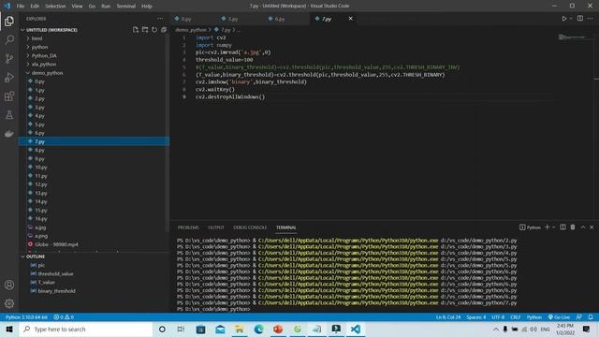Open the Source Control view
The height and width of the screenshot is (337, 599).
pyautogui.click(x=9, y=58)
